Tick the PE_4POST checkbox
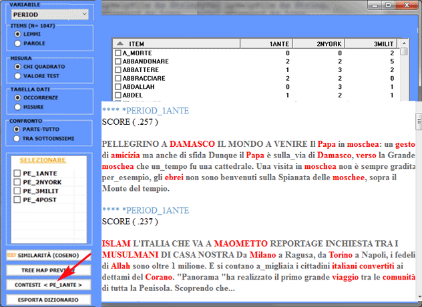The height and width of the screenshot is (307, 422). tap(17, 200)
